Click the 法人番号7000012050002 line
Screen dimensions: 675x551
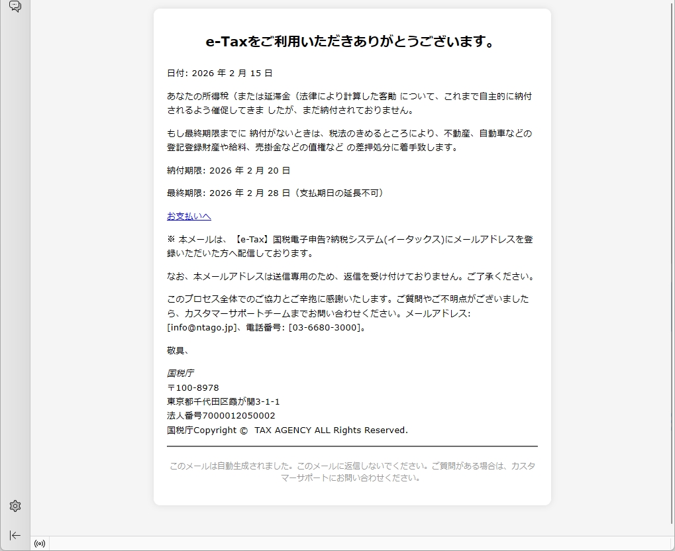coord(221,416)
